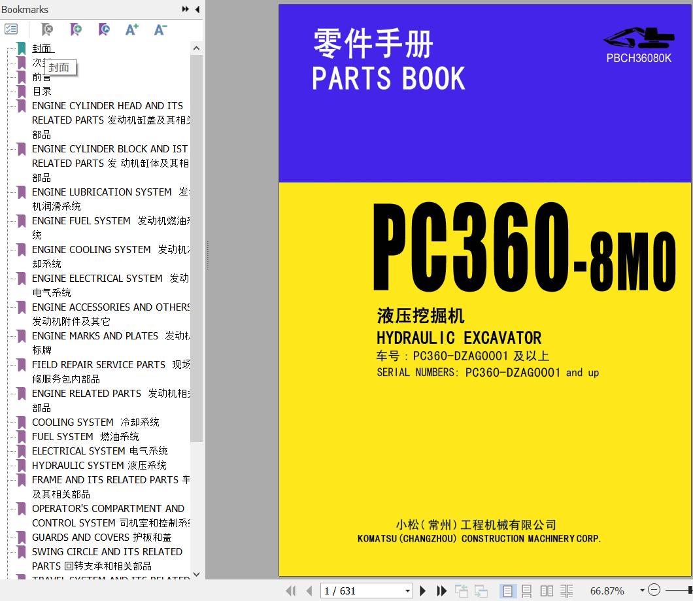The image size is (693, 601).
Task: Click the panel splitter grip handle
Action: click(x=207, y=256)
